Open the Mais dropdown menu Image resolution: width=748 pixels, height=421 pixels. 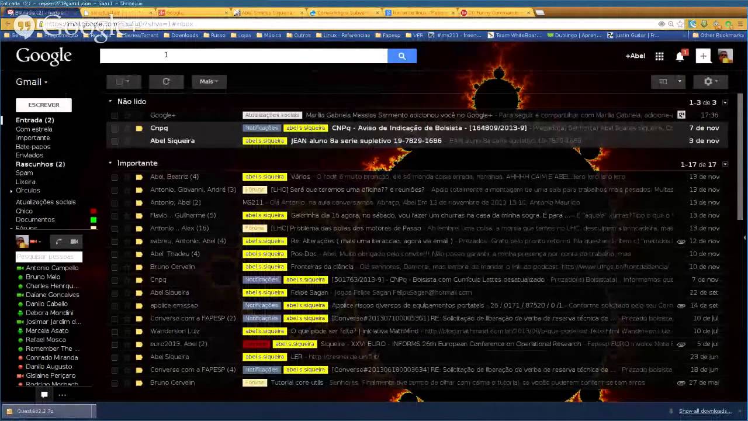209,81
